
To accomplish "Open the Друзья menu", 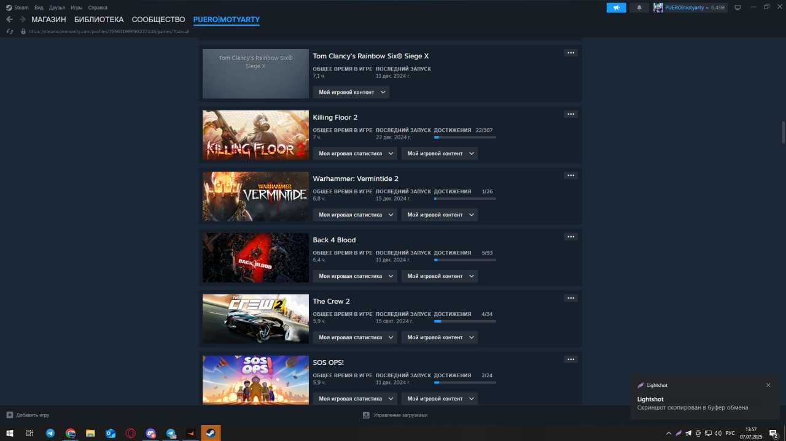I will pyautogui.click(x=57, y=7).
